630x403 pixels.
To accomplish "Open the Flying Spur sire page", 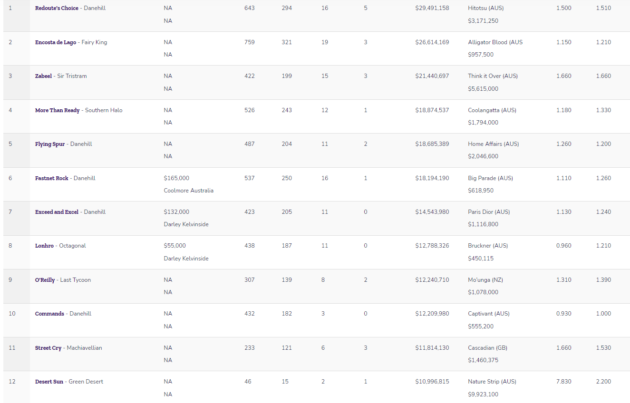I will tap(50, 144).
